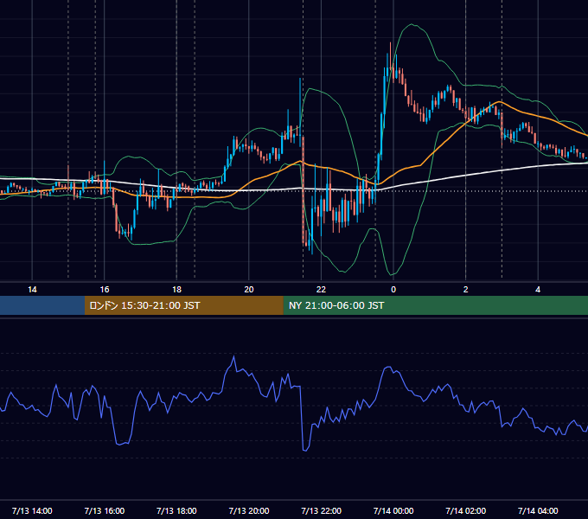588x519 pixels.
Task: Click the 7/14 04:00 time label
Action: click(x=538, y=511)
